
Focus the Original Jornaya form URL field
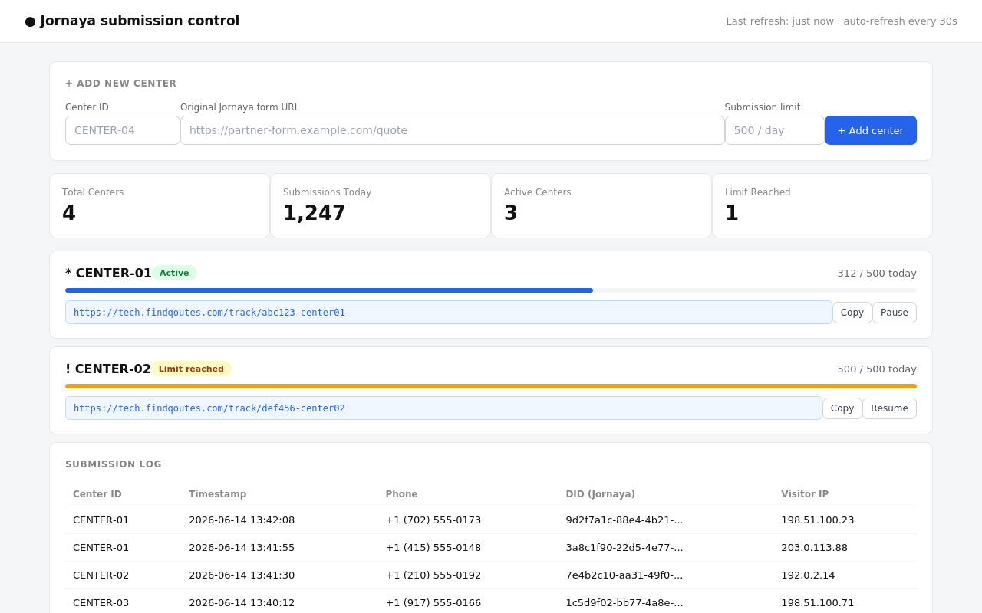pos(453,130)
